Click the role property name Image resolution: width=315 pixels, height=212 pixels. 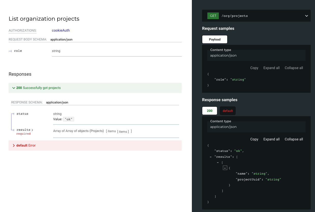pos(18,51)
